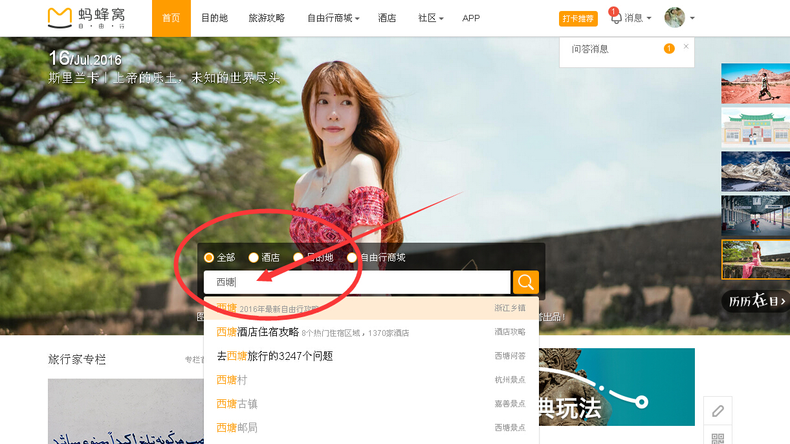Click the search input containing 西塘
Image resolution: width=790 pixels, height=444 pixels.
(x=357, y=282)
